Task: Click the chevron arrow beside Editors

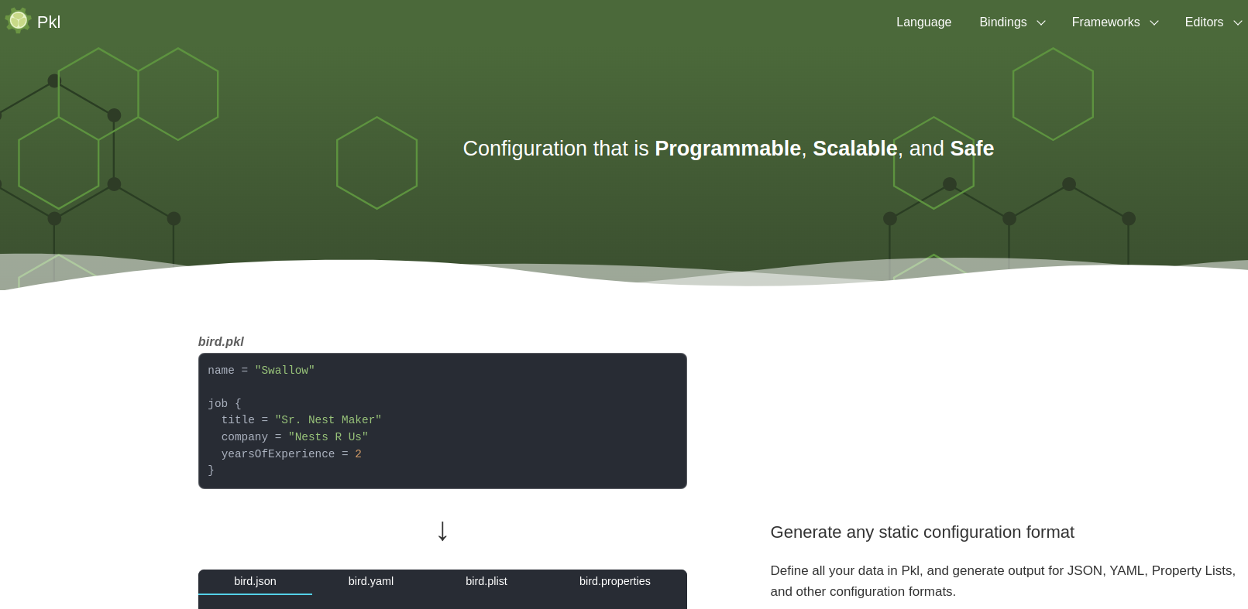Action: click(x=1238, y=23)
